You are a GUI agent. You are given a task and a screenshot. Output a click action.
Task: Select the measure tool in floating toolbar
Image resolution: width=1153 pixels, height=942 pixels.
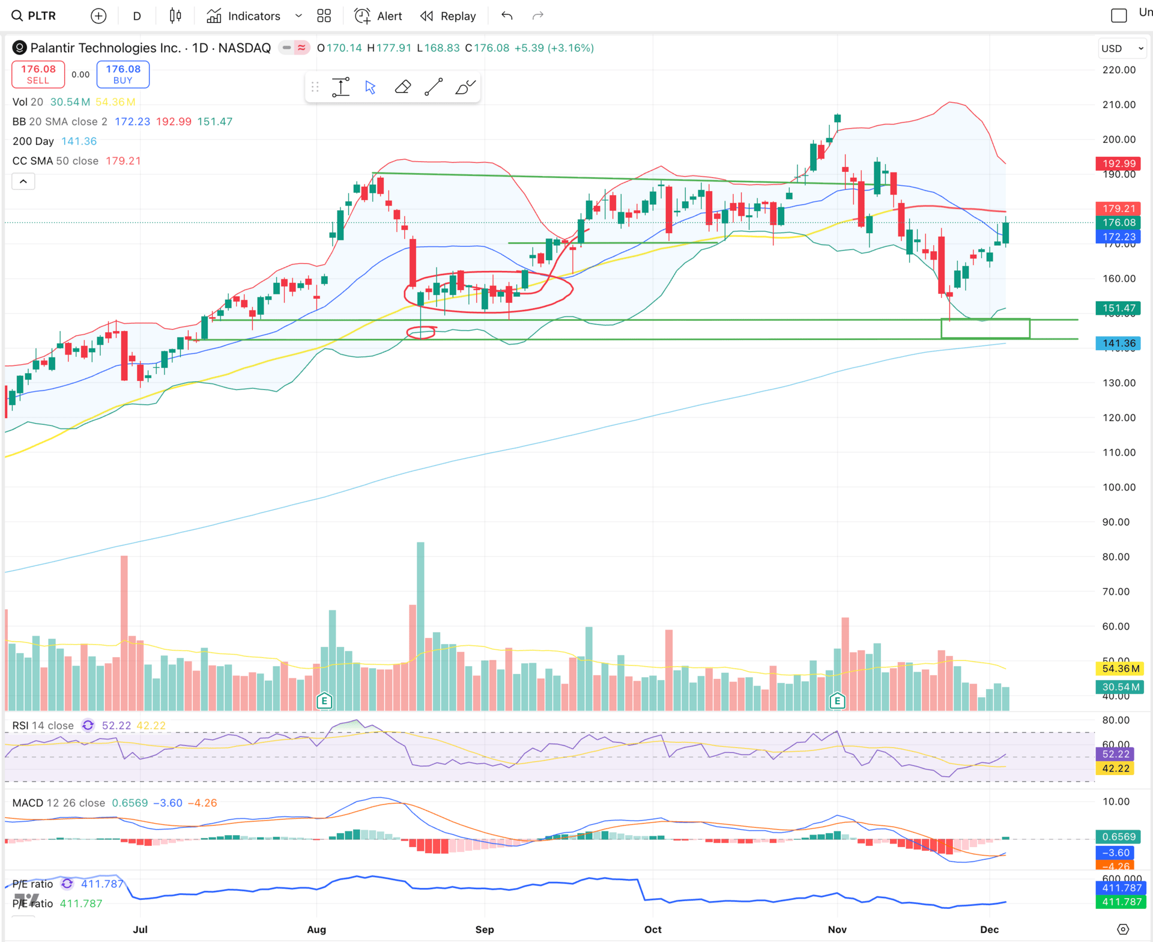(340, 87)
